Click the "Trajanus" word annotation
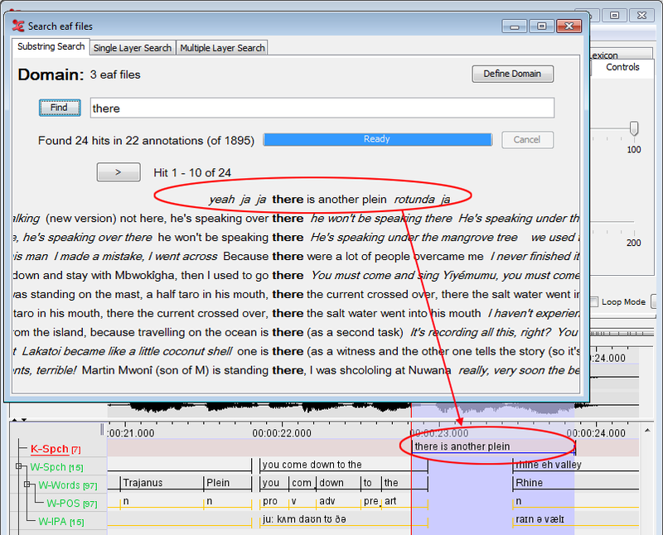The height and width of the screenshot is (535, 663). click(x=143, y=483)
